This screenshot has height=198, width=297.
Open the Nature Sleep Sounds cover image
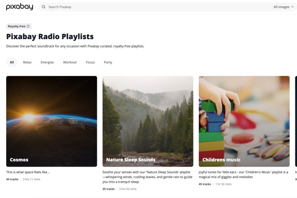point(148,121)
